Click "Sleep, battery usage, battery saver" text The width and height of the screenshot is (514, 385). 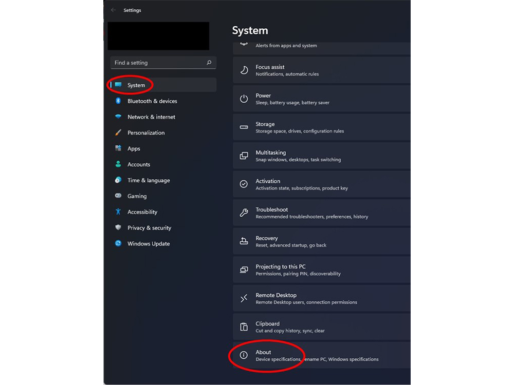[292, 103]
